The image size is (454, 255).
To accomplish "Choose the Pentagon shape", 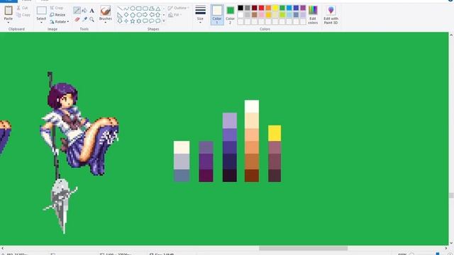I will click(x=133, y=15).
